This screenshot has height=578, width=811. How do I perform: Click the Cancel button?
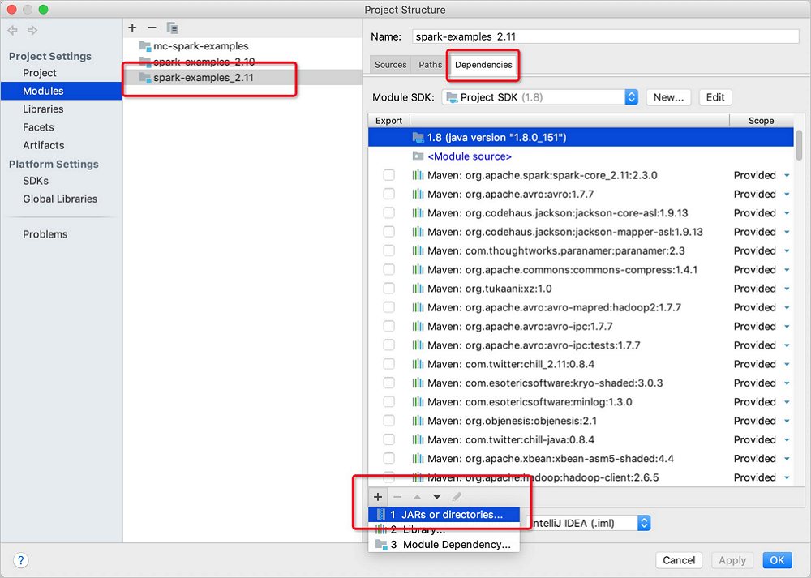point(679,560)
